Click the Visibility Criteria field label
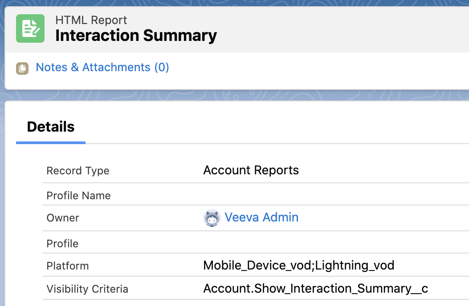The image size is (469, 306). click(x=87, y=289)
